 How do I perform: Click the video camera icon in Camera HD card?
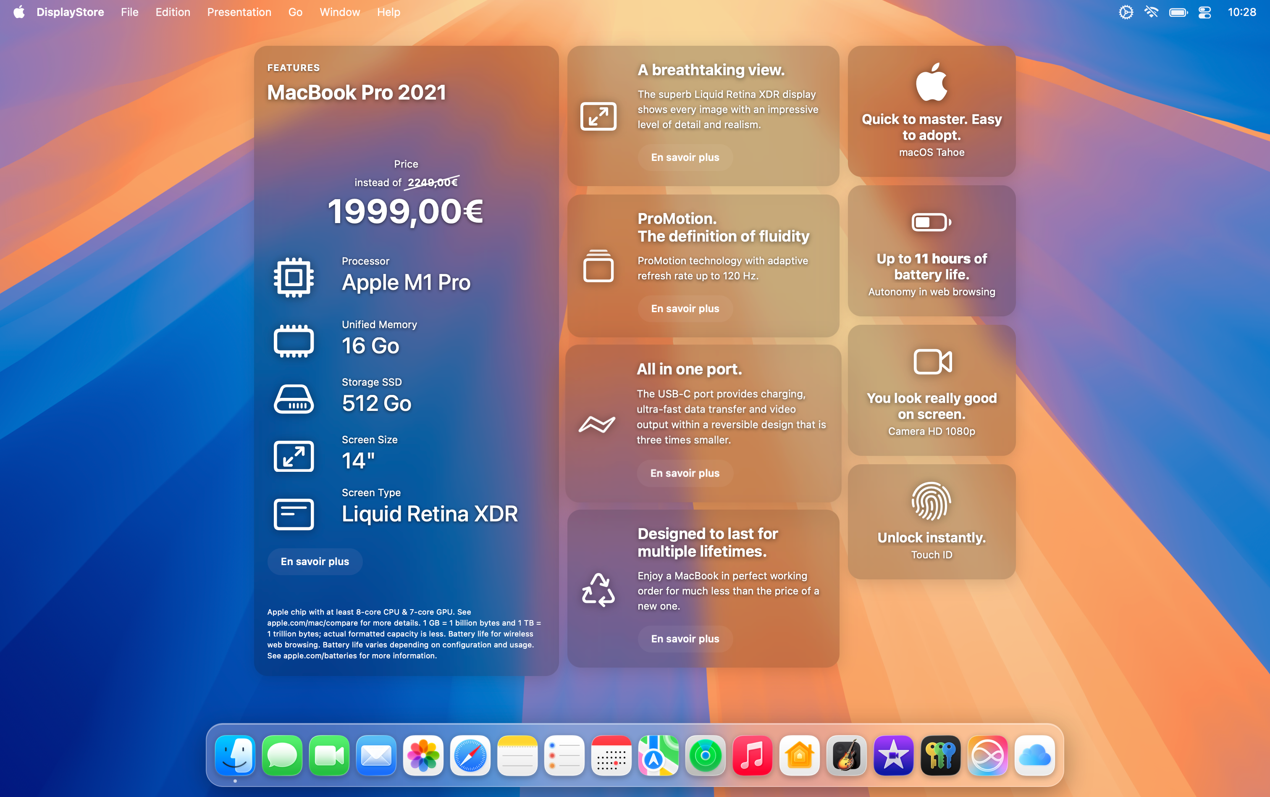932,362
